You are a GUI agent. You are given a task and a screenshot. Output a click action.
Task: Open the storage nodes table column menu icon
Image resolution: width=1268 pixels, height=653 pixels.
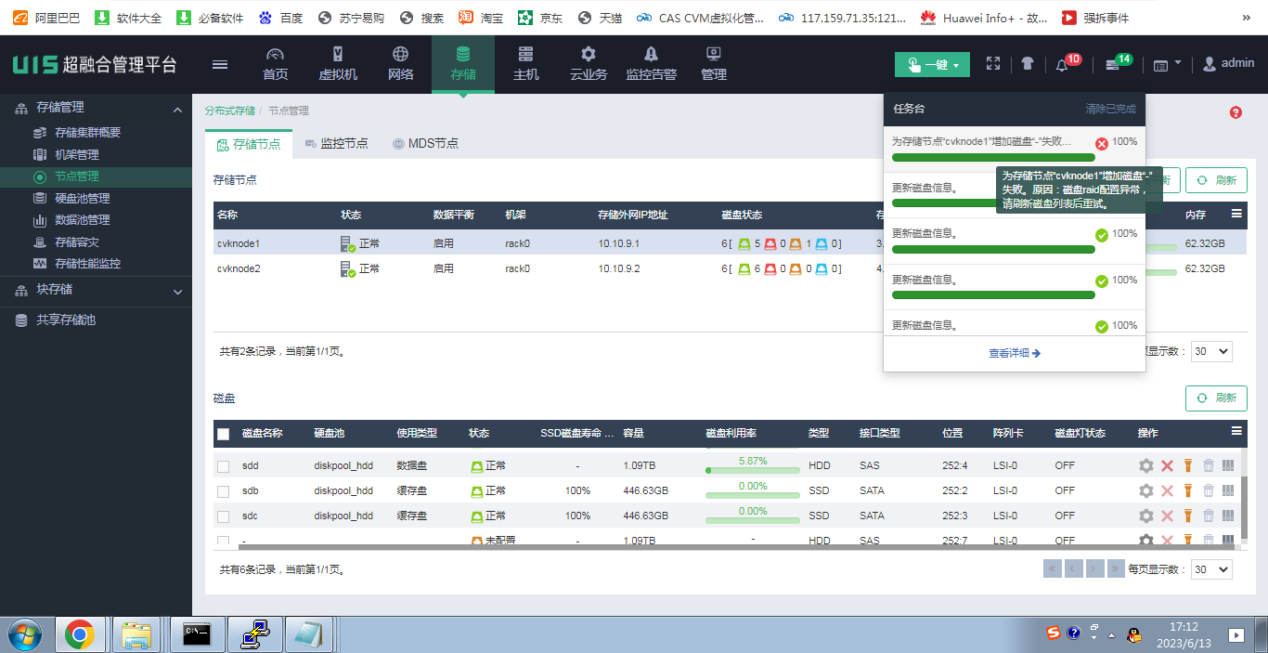coord(1236,214)
